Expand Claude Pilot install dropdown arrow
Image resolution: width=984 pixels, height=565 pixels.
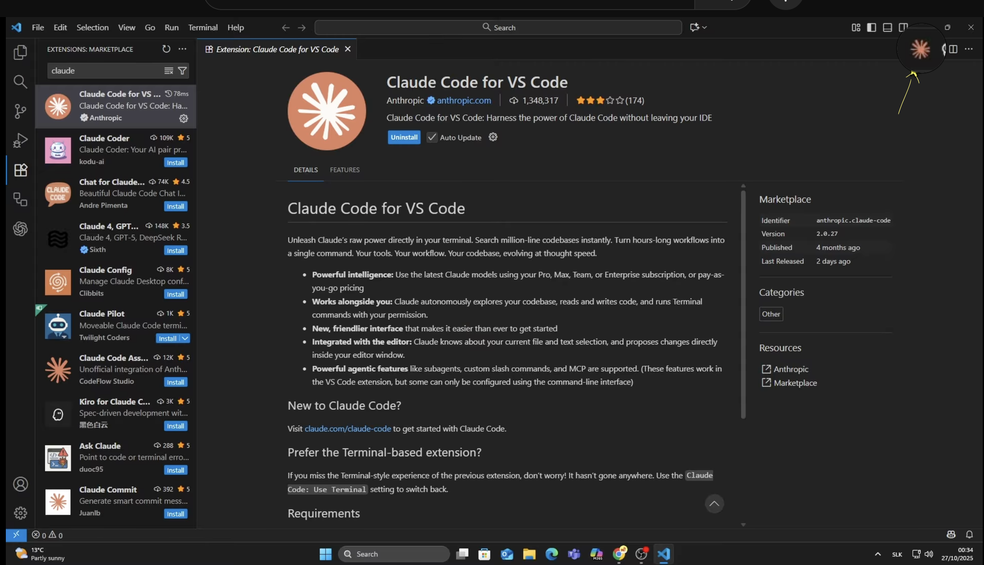tap(185, 338)
